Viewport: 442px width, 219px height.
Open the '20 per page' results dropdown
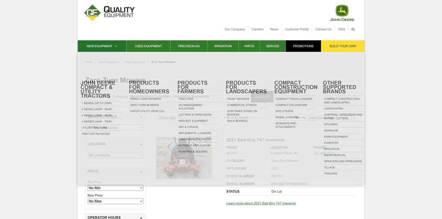(x=169, y=116)
